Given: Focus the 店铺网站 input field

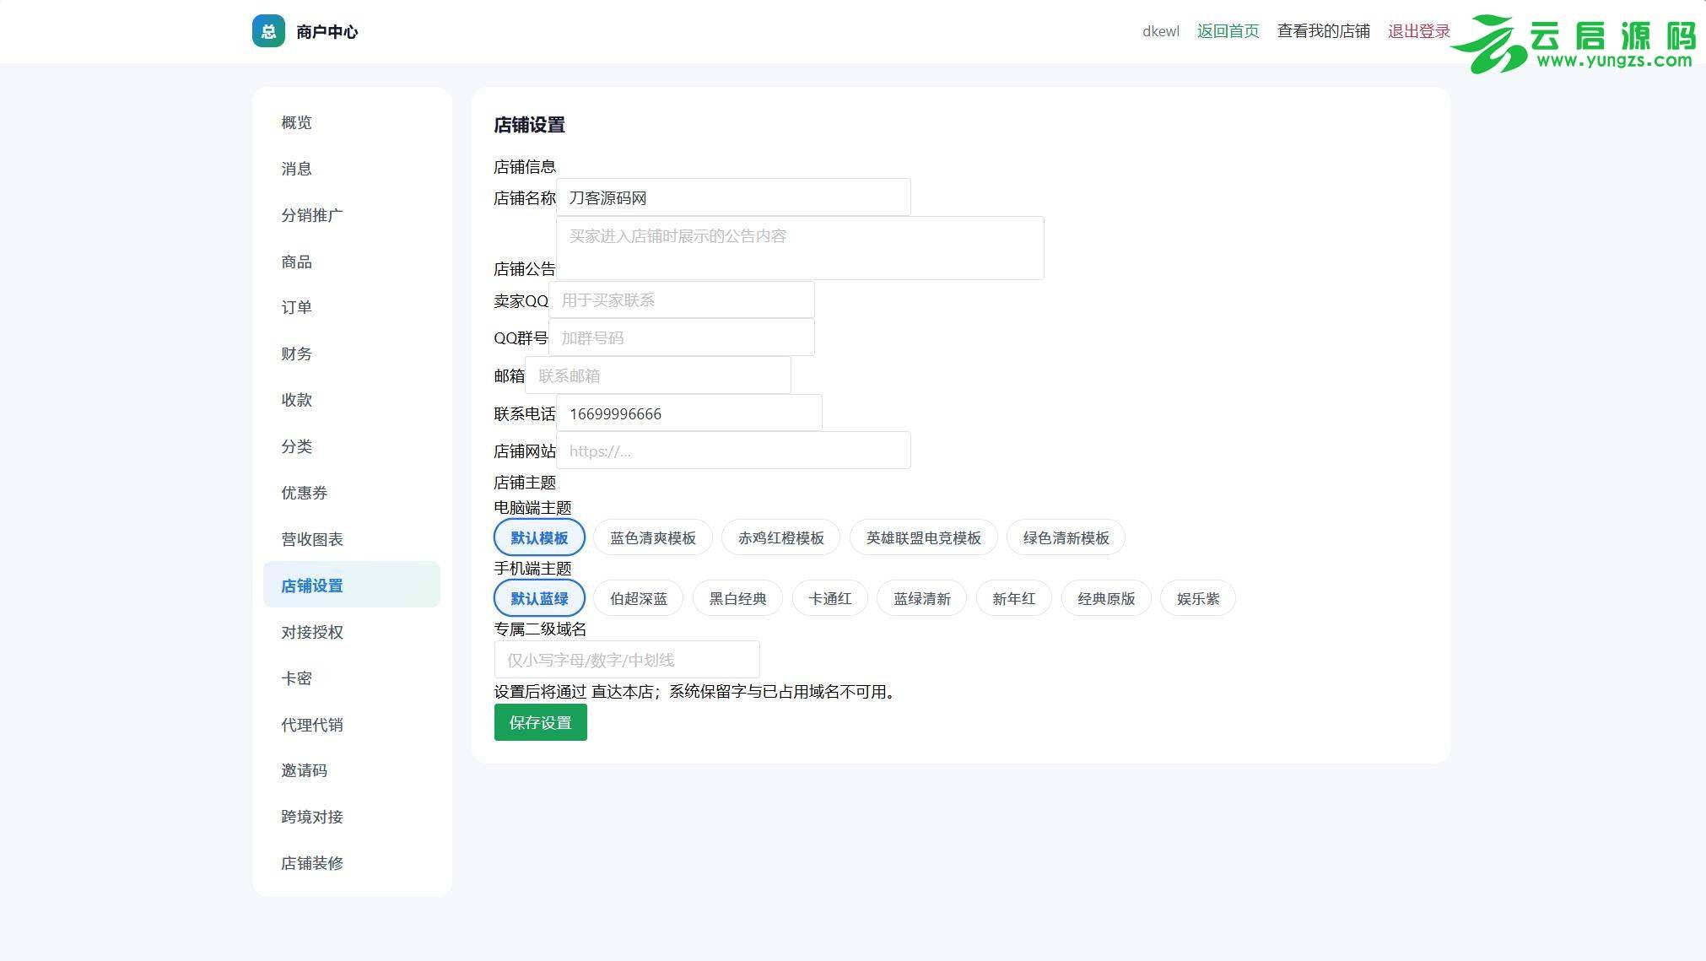Looking at the screenshot, I should click(733, 451).
